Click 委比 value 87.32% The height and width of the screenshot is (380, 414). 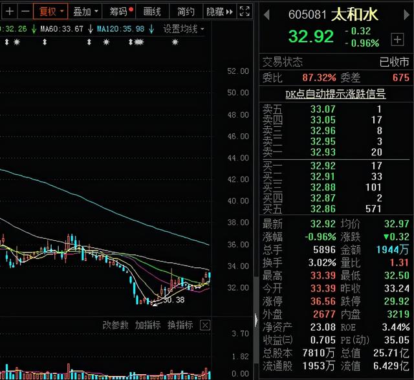[x=319, y=78]
